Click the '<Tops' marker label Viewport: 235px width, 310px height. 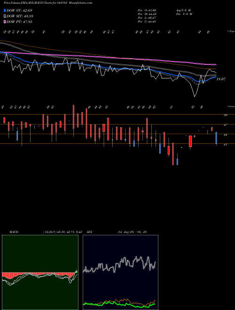[x=231, y=31]
